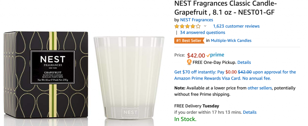
Task: Click the FREE Delivery Tuesday text
Action: pyautogui.click(x=197, y=106)
